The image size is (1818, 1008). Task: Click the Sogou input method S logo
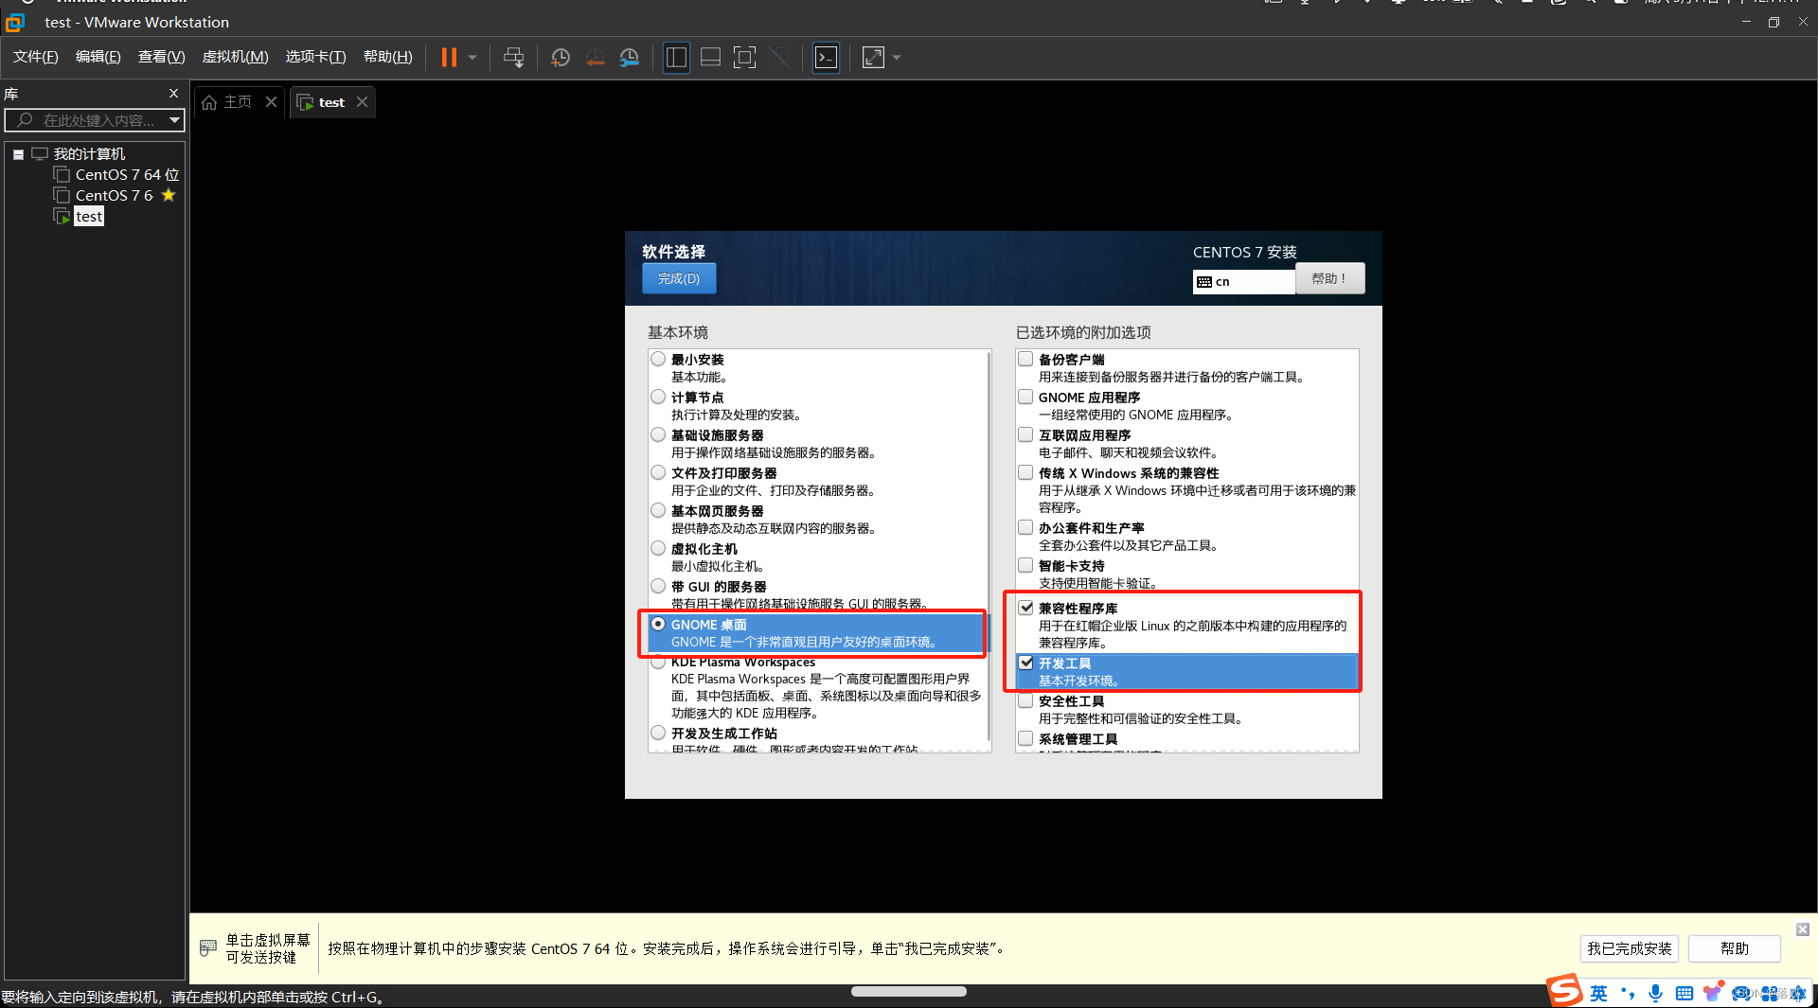1564,991
